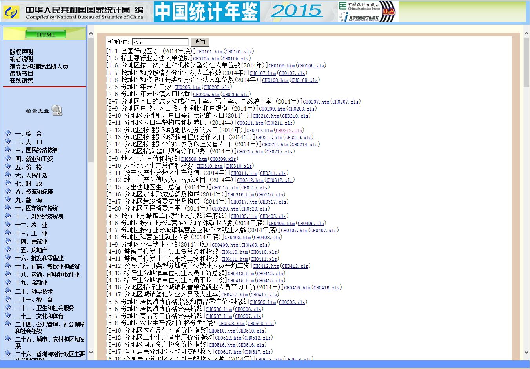Click the bullet icon beside 十八、运输、邮电和软件业
Image resolution: width=530 pixels, height=369 pixels.
(8, 274)
